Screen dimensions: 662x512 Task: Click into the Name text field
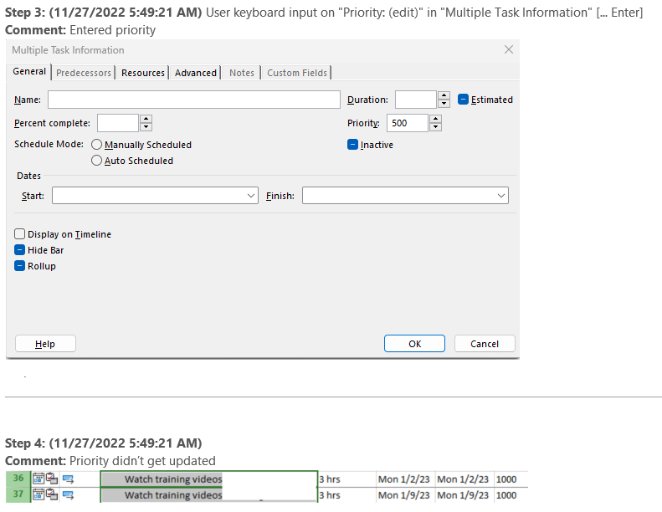point(194,100)
